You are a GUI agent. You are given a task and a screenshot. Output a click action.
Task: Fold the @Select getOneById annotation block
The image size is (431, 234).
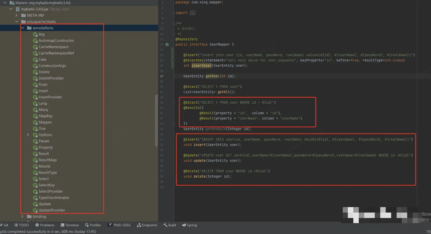[x=174, y=103]
